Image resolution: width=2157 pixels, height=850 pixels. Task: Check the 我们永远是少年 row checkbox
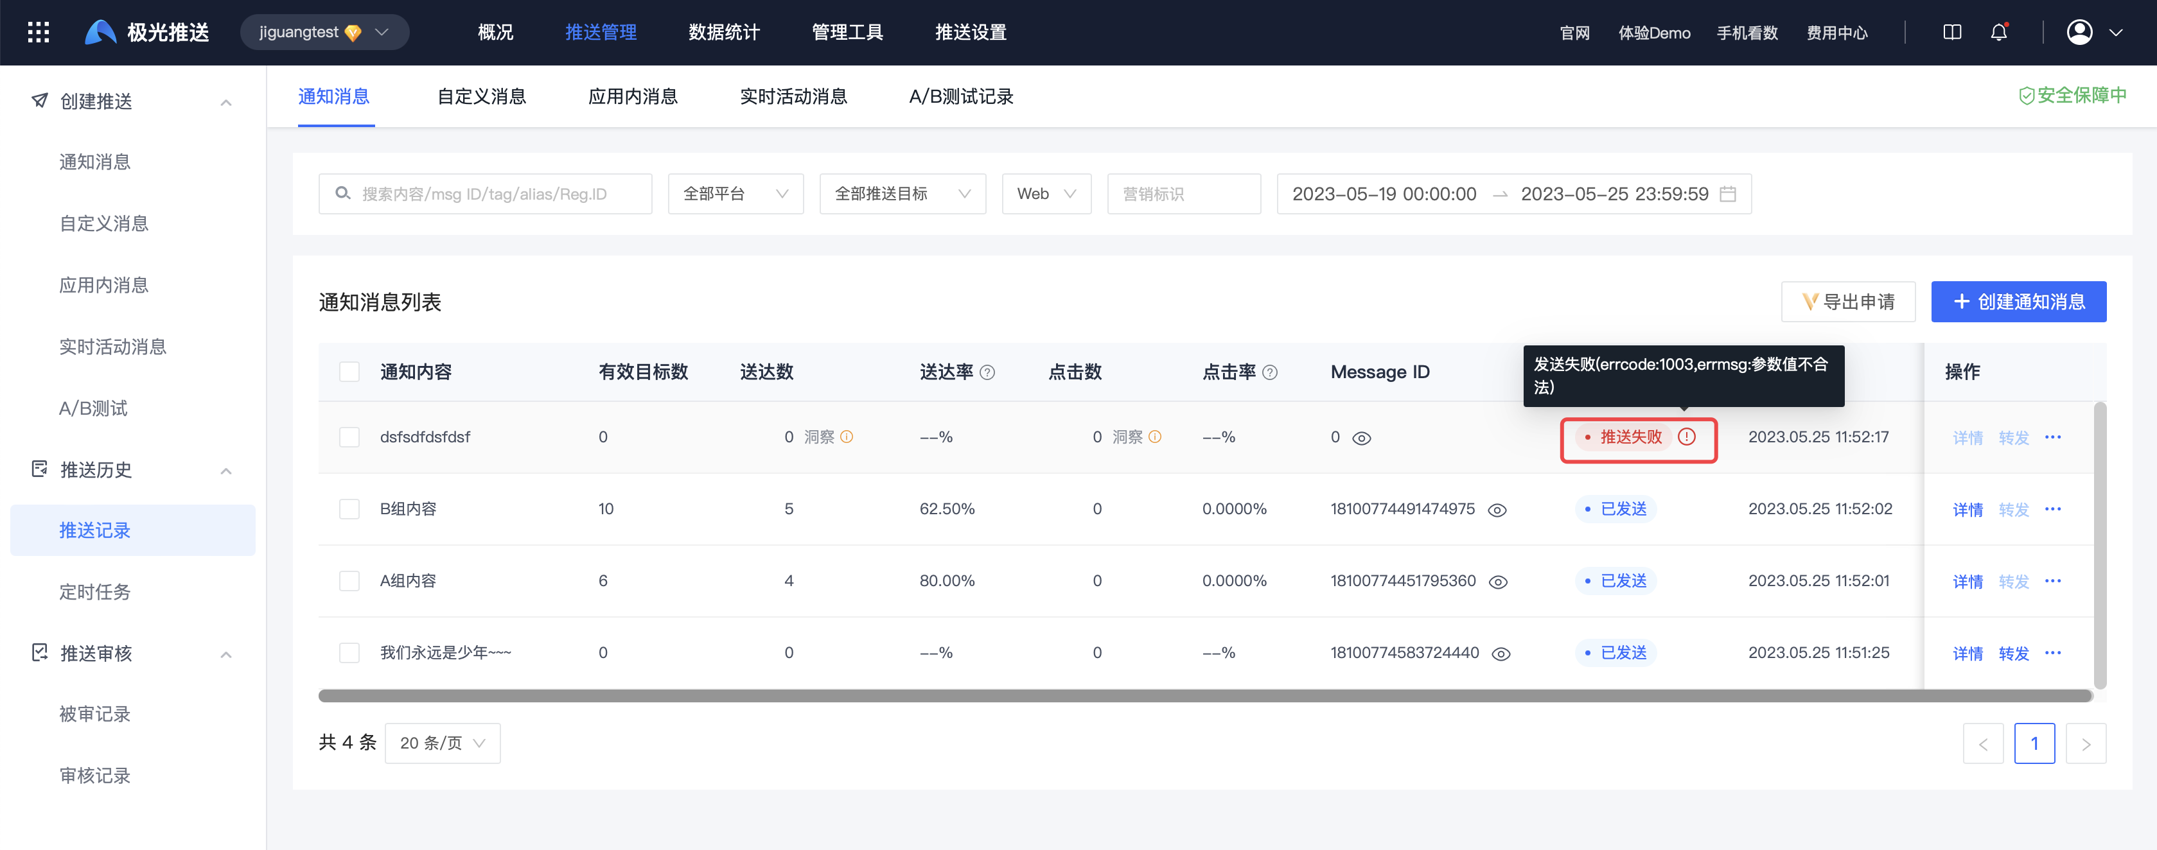(349, 654)
